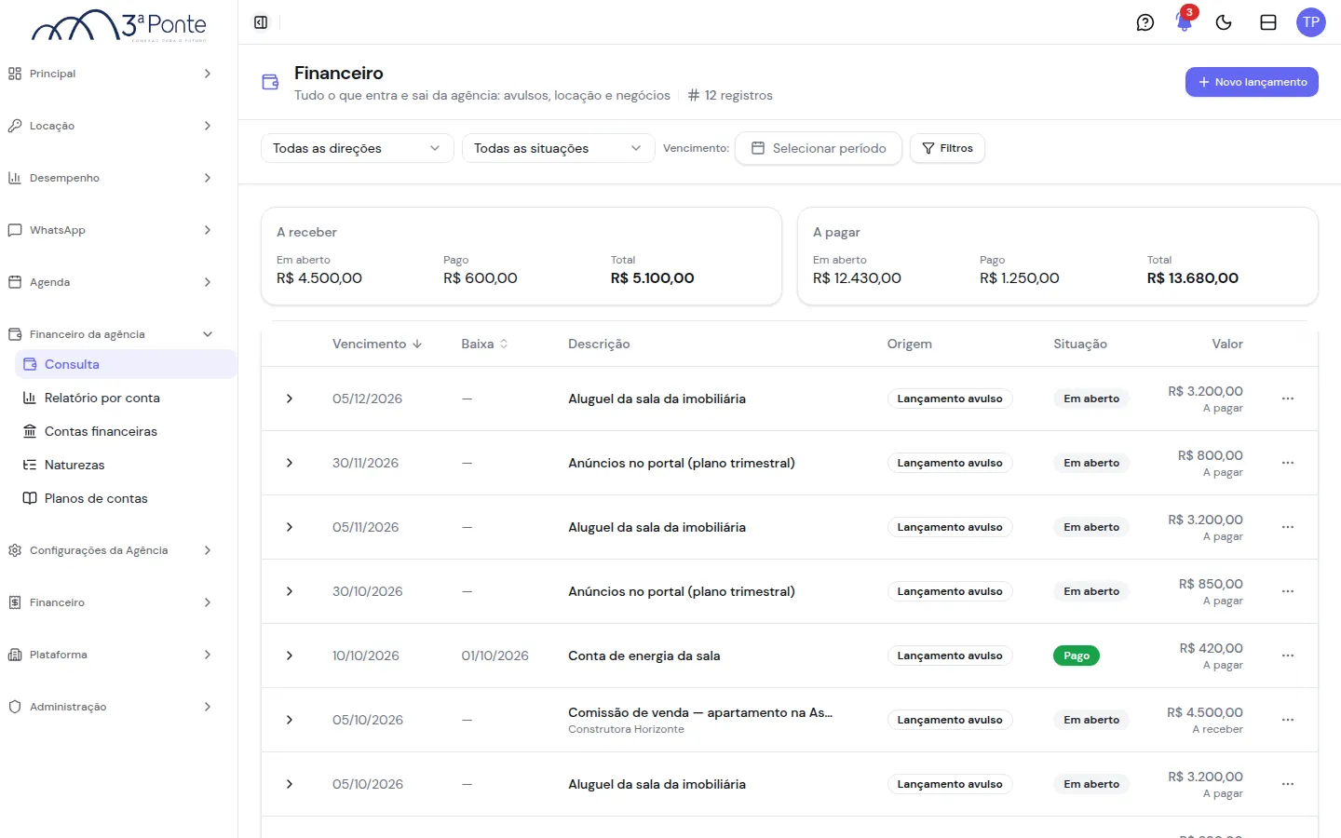Collapse Financeiro da agência sidebar section
This screenshot has height=838, width=1341.
pos(112,334)
